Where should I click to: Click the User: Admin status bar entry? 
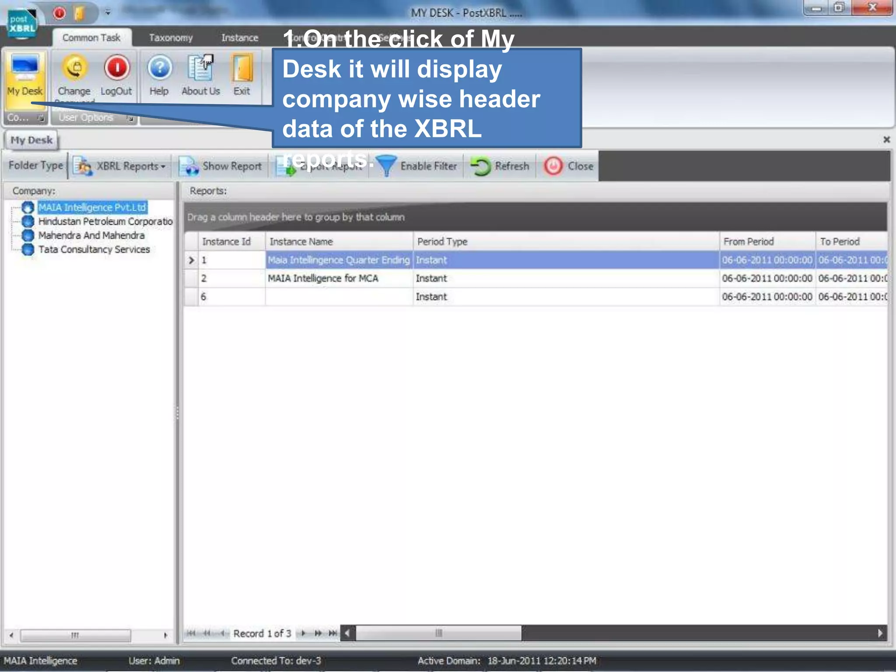pyautogui.click(x=154, y=661)
